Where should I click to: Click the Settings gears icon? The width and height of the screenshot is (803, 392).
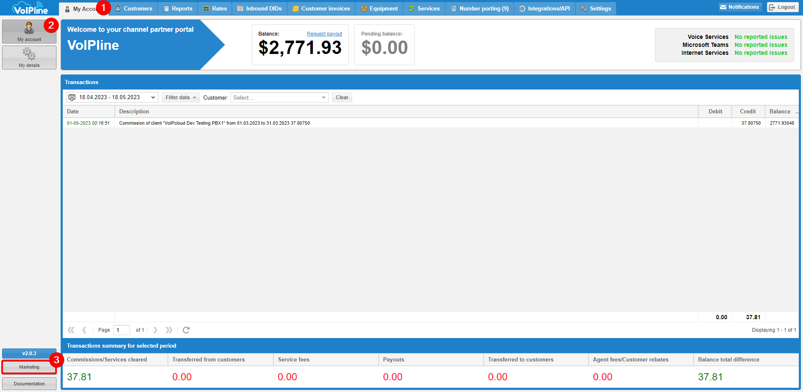pyautogui.click(x=584, y=8)
